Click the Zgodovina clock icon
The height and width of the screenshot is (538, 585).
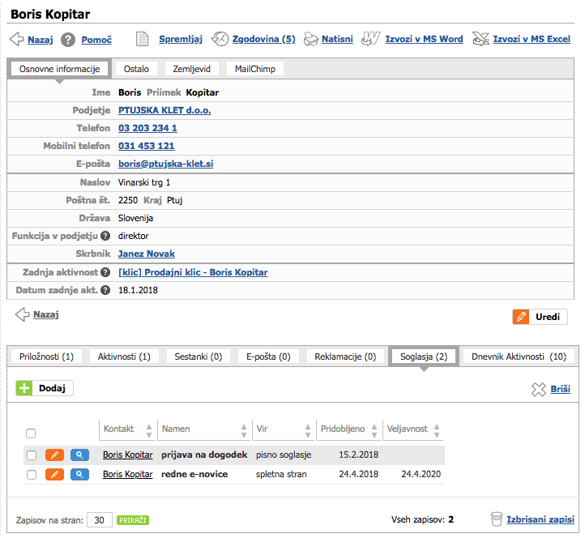pos(220,39)
